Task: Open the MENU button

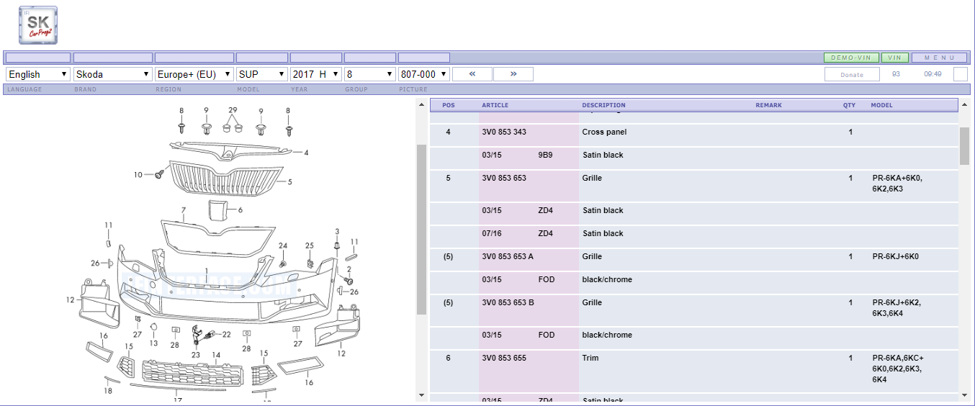Action: pyautogui.click(x=939, y=58)
